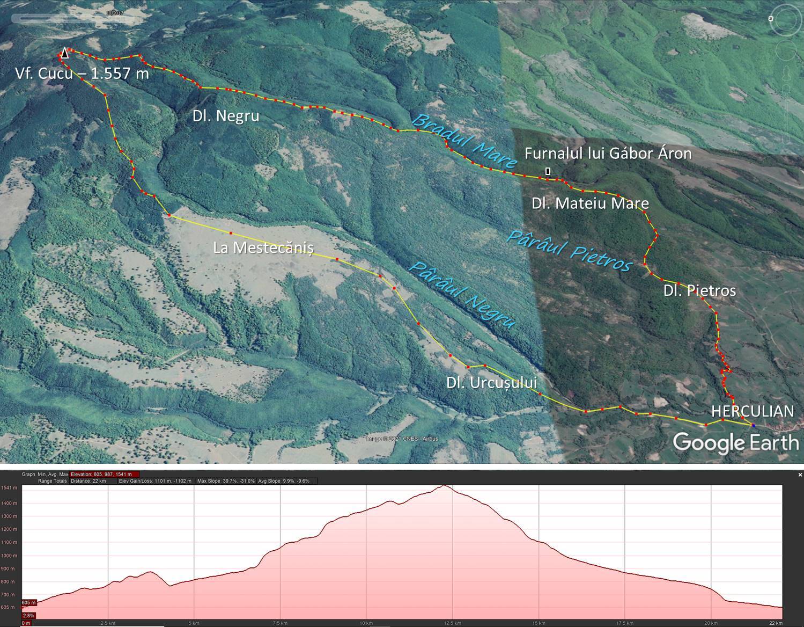Click the Vf. Cucu peak triangle marker
804x627 pixels.
pyautogui.click(x=65, y=53)
